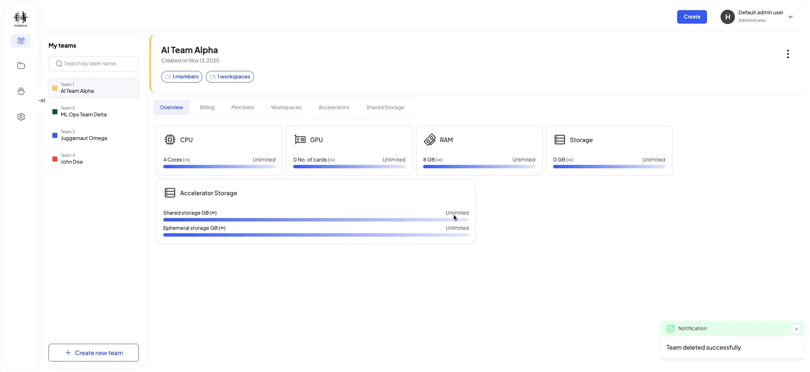Click Create new team button
The image size is (810, 372).
(x=94, y=353)
